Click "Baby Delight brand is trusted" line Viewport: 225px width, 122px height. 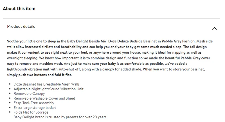point(60,117)
